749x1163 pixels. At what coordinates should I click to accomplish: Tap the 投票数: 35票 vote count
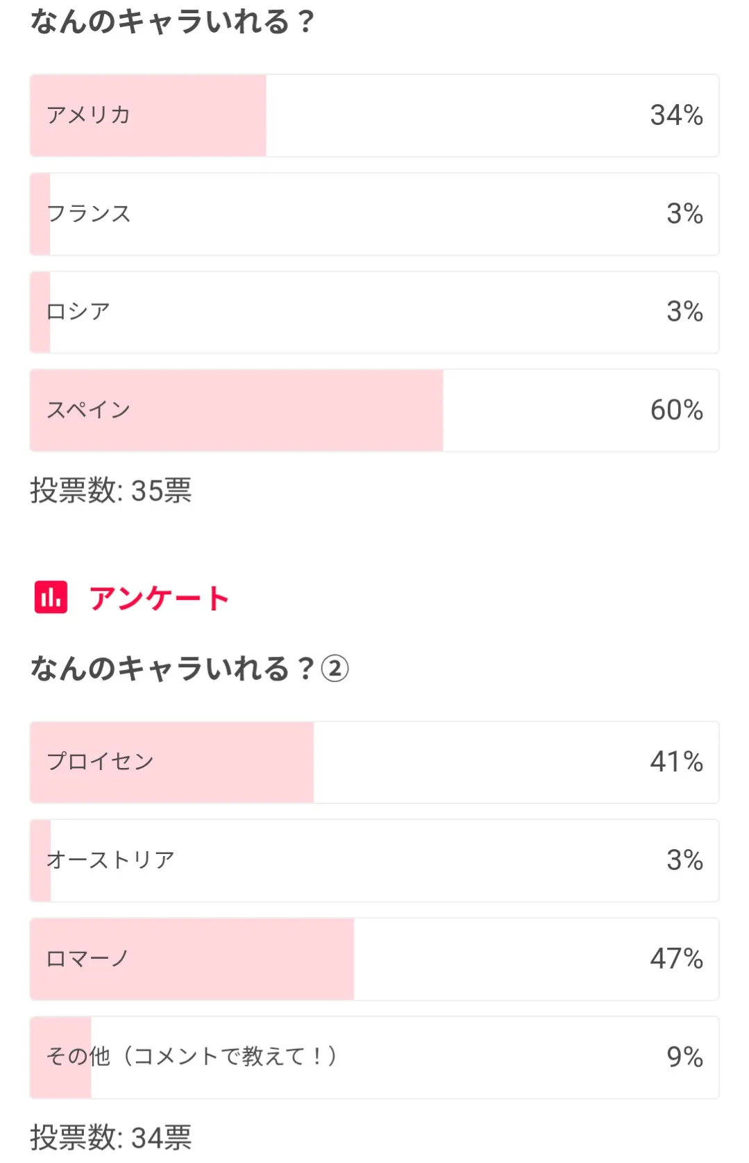111,491
